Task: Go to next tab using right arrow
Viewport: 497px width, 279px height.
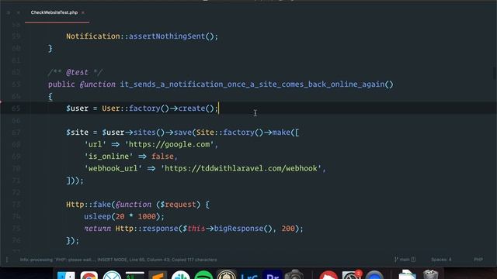Action: [19, 12]
